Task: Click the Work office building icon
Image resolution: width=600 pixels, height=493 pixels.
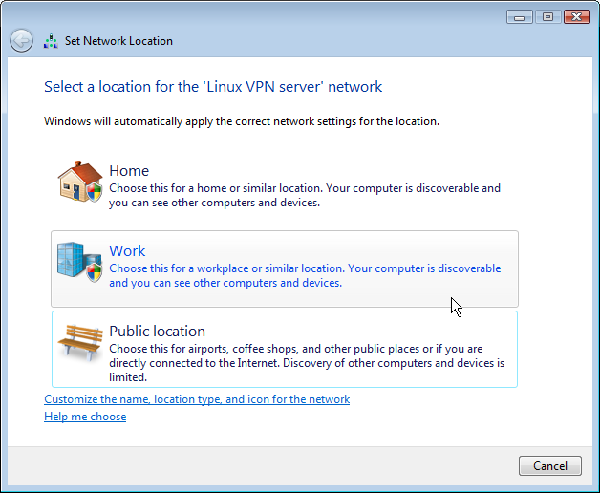Action: (x=79, y=262)
